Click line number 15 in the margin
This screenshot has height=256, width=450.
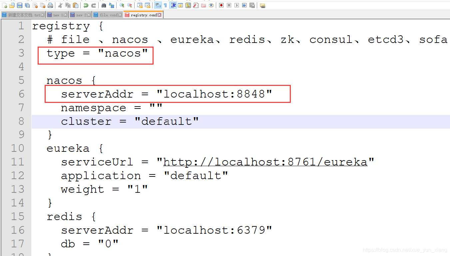pos(18,217)
